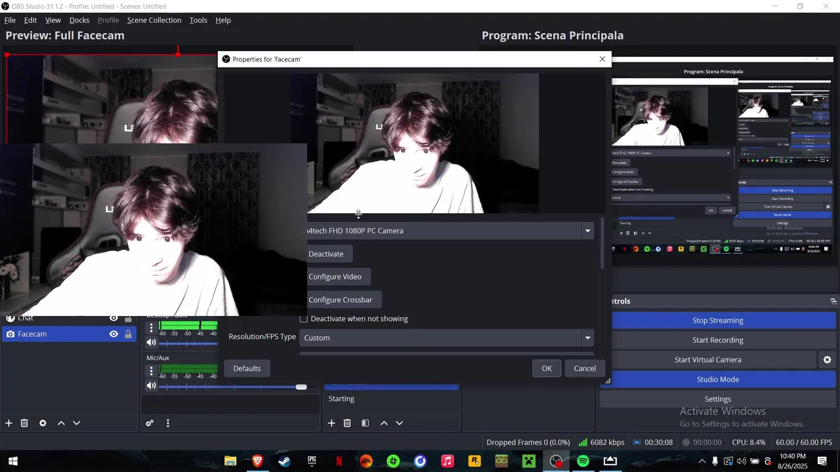Image resolution: width=840 pixels, height=472 pixels.
Task: Open the Resolution/FPS Type dropdown
Action: [447, 338]
